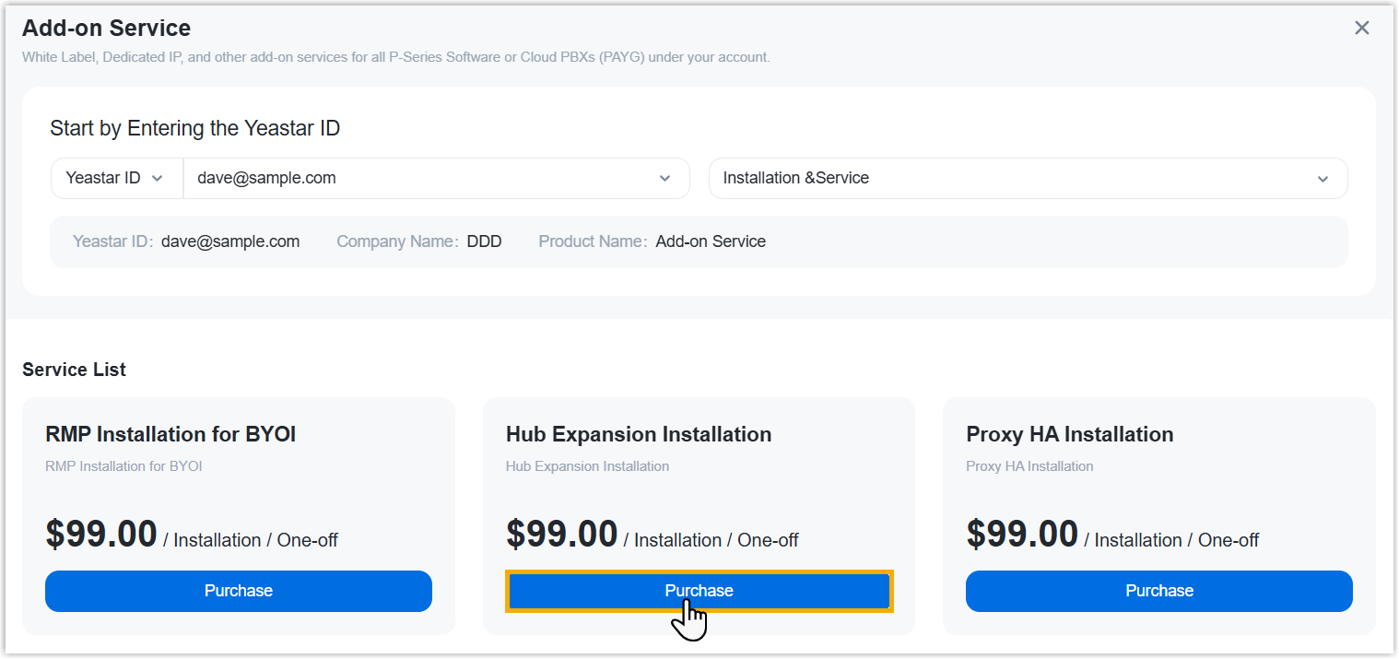The image size is (1399, 659).
Task: Select the Hub Expansion Installation card title
Action: tap(639, 434)
